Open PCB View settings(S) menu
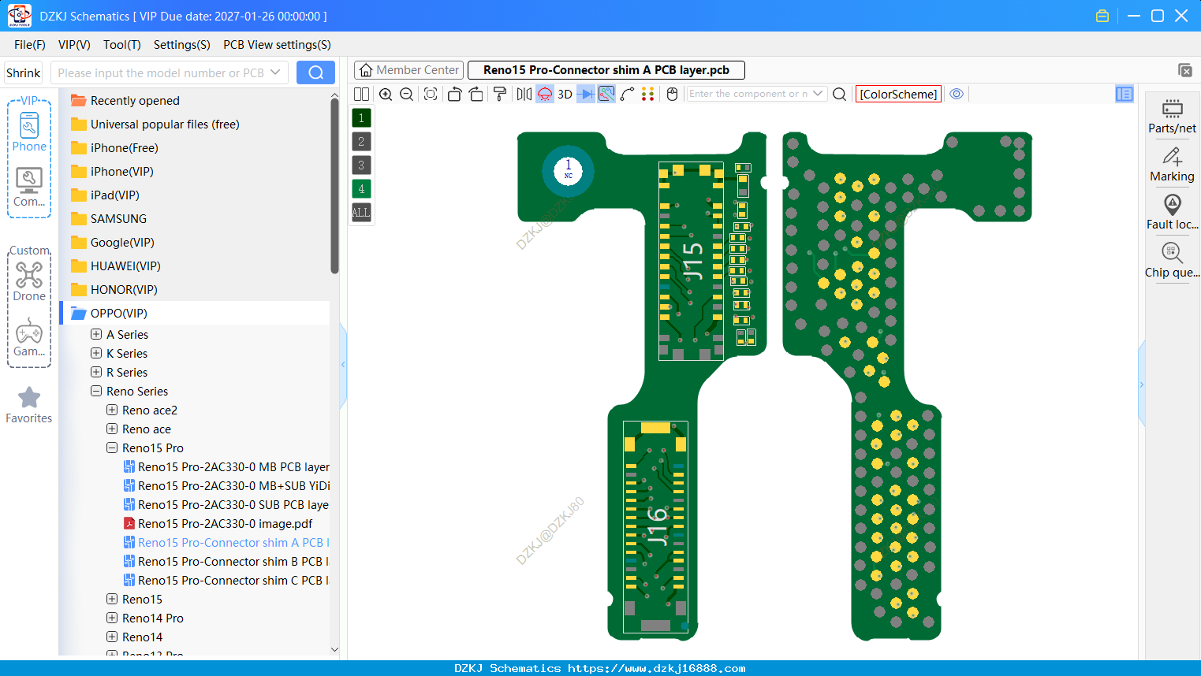1201x676 pixels. click(x=277, y=45)
